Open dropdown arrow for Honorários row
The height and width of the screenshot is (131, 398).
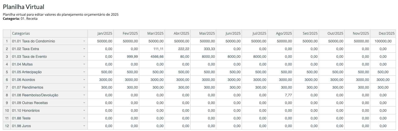pos(84,110)
